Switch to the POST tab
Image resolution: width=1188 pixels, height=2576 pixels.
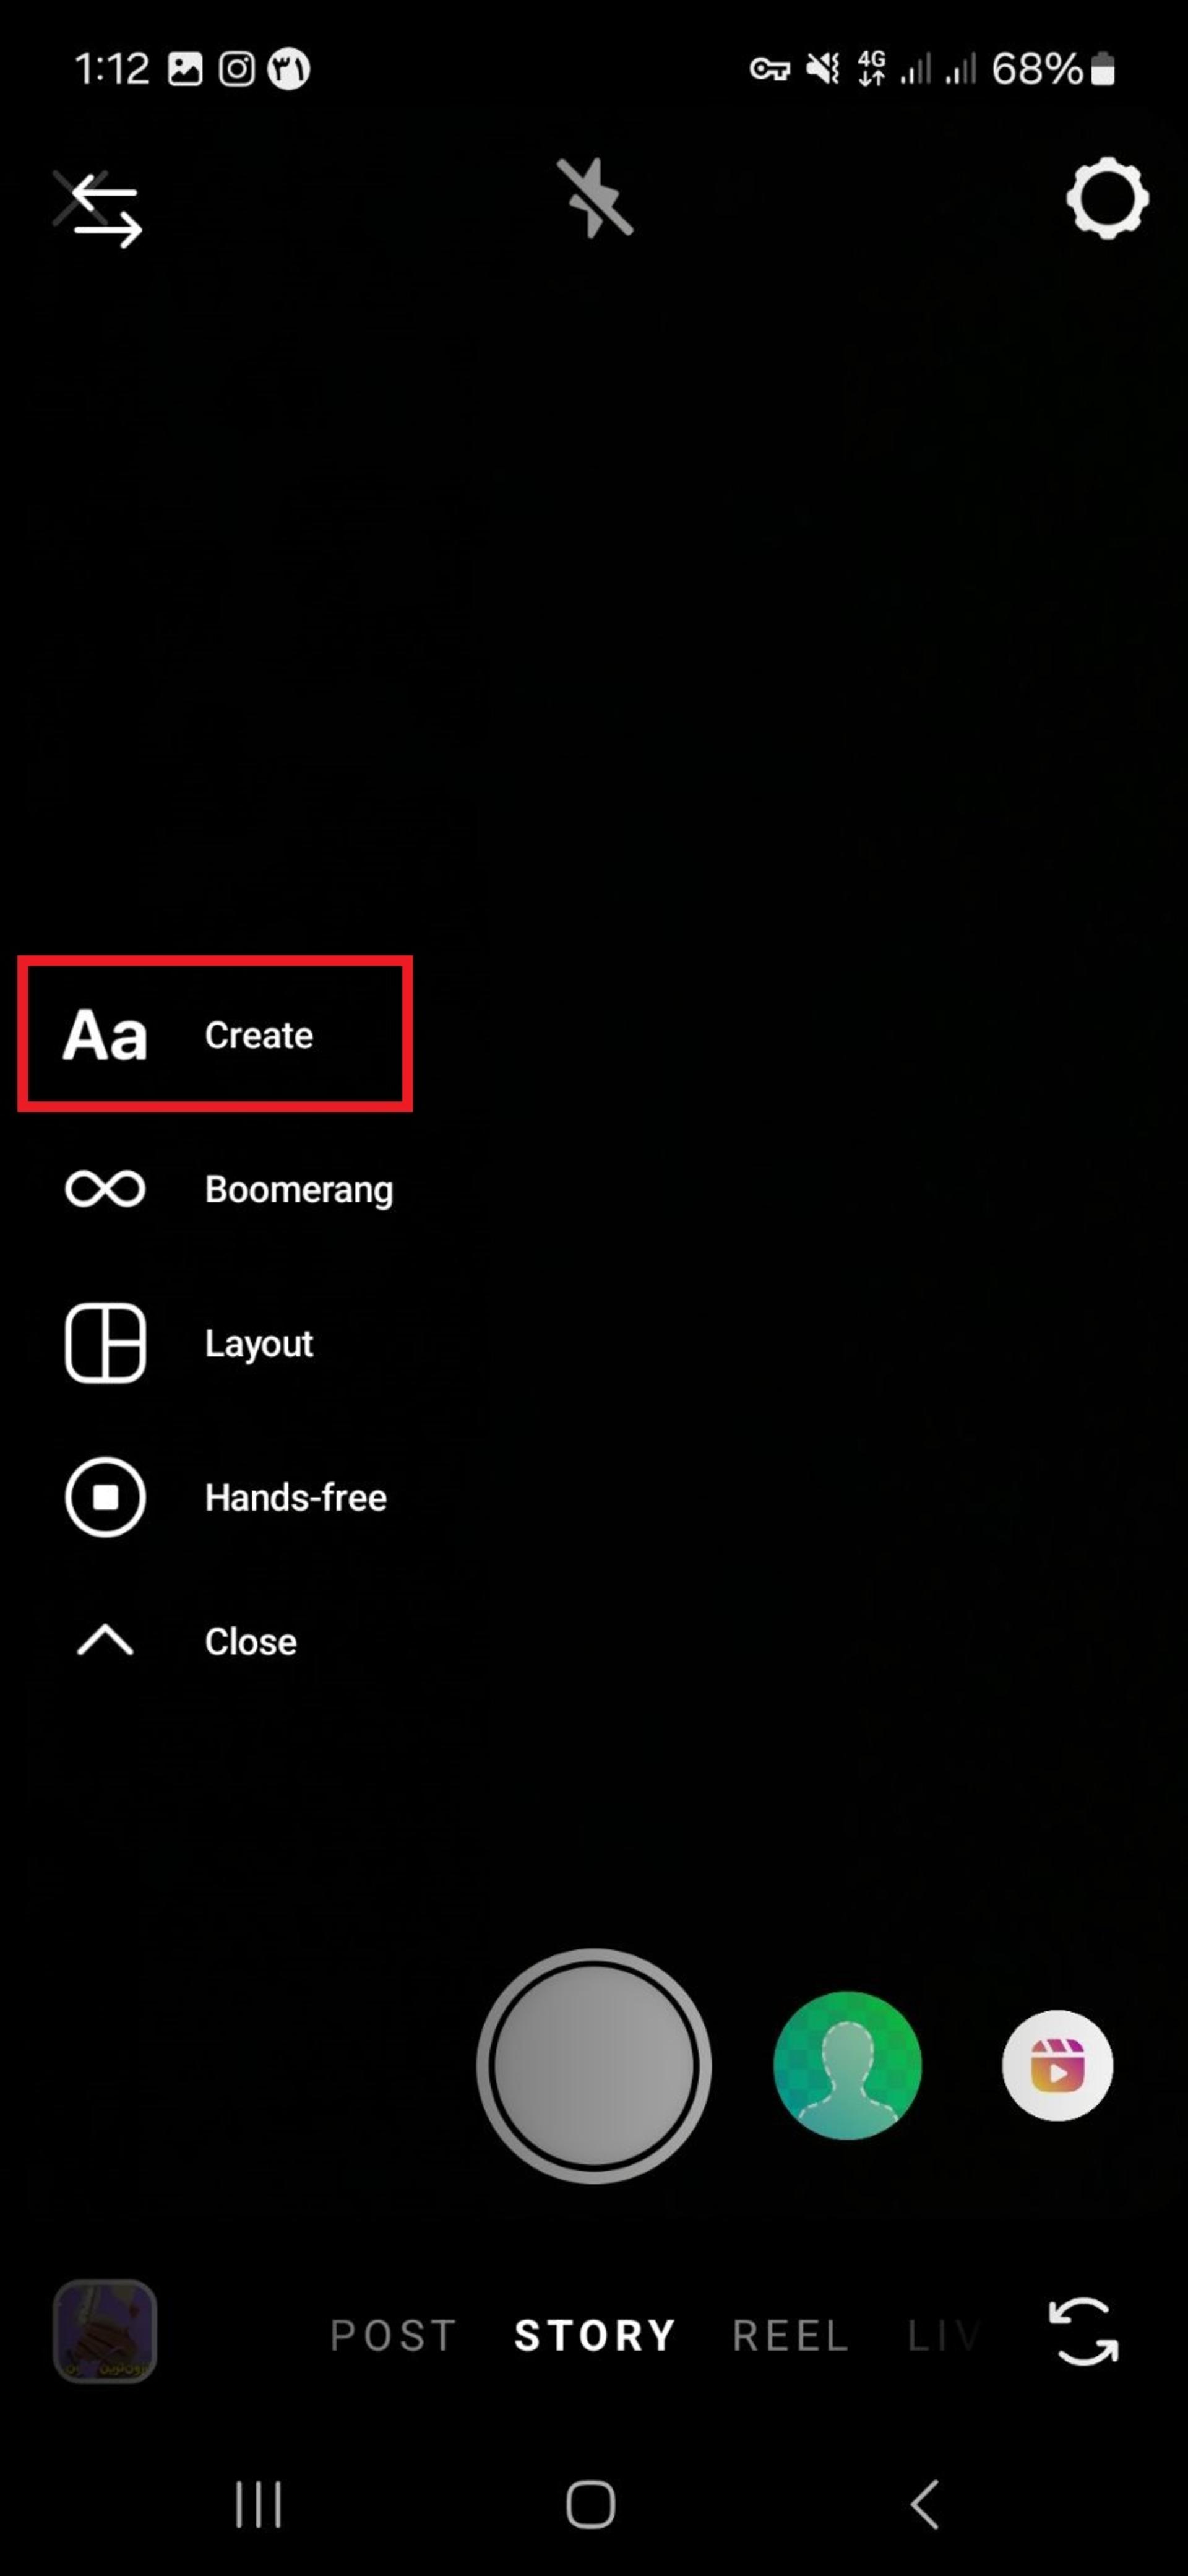click(394, 2336)
